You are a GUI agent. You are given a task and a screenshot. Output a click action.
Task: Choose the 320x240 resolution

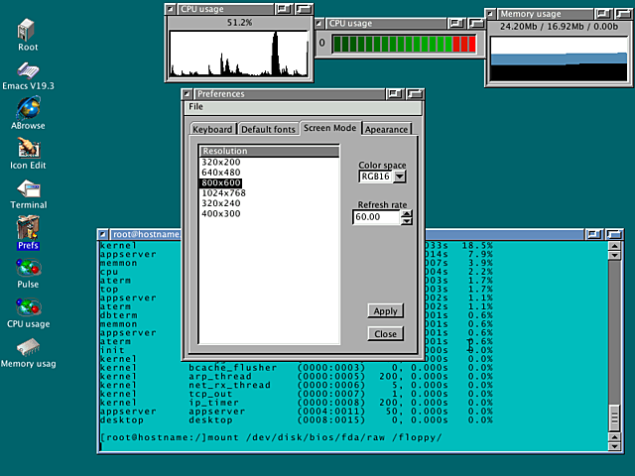(221, 203)
